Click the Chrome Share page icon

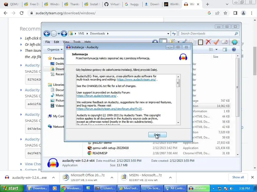pyautogui.click(x=217, y=13)
